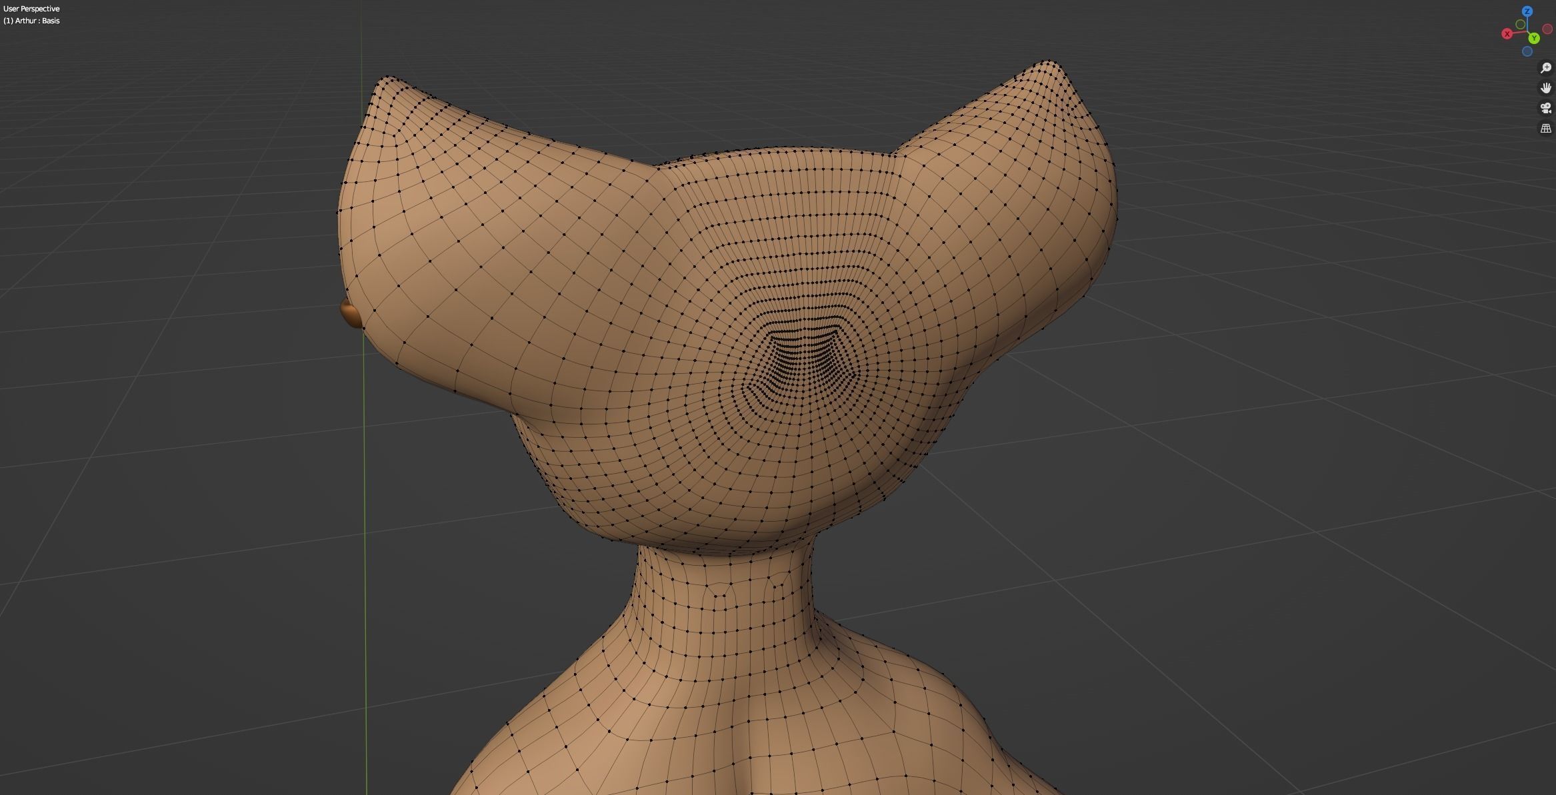The width and height of the screenshot is (1556, 795).
Task: Click the small orange nose sphere on model
Action: click(x=351, y=314)
